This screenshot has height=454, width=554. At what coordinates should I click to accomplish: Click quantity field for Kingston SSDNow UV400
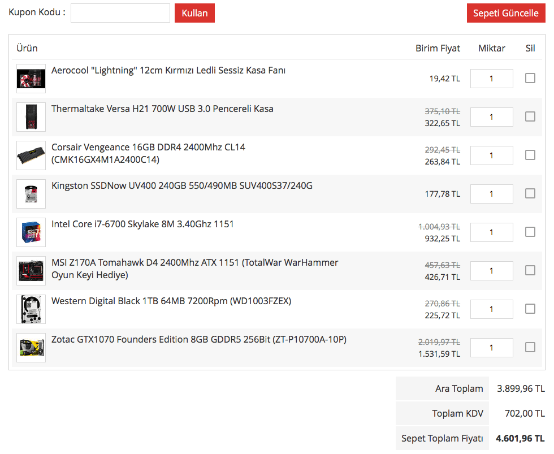tap(491, 194)
